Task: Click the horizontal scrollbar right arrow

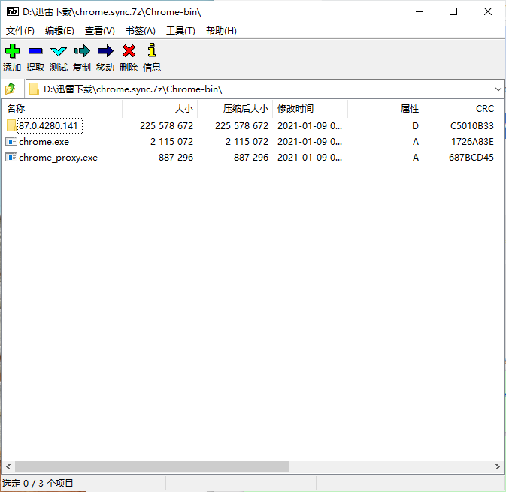Action: (x=498, y=466)
